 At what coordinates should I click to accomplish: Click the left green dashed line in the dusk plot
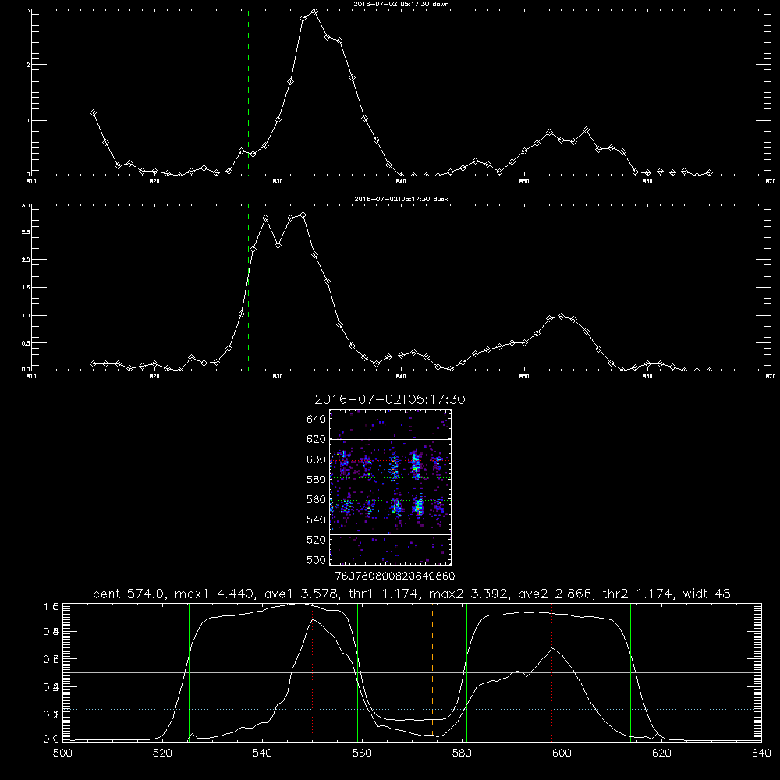248,288
